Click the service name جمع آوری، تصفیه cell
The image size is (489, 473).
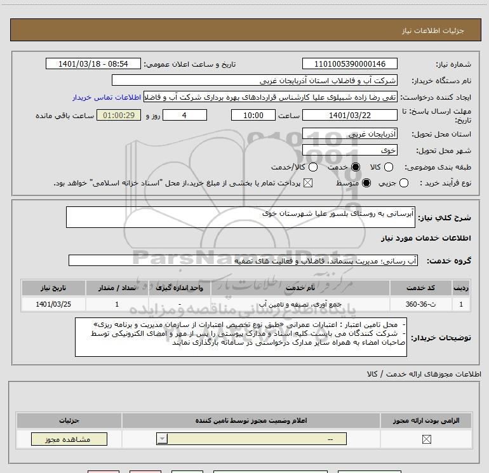point(300,304)
